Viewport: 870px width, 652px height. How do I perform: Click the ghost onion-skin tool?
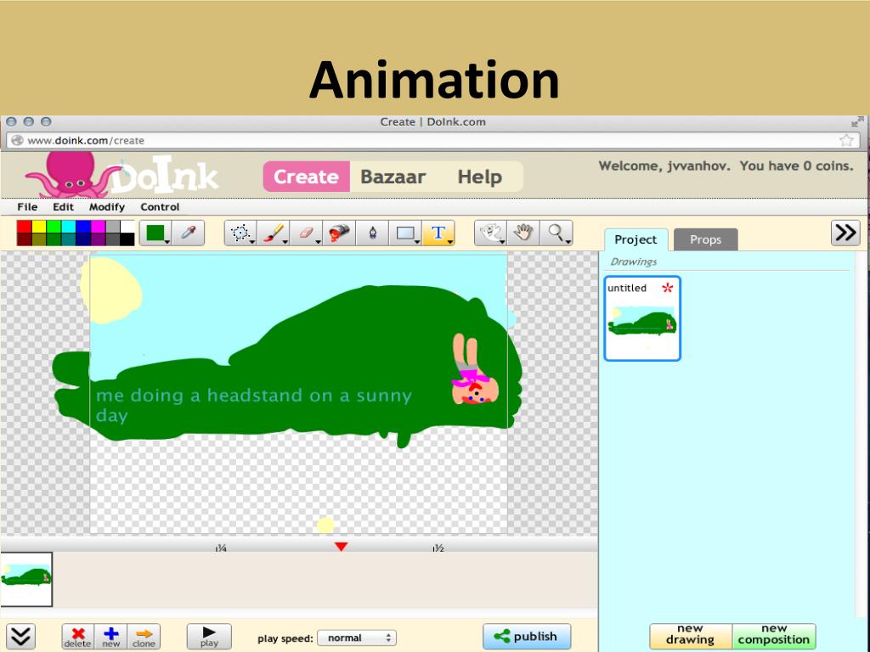click(x=490, y=233)
